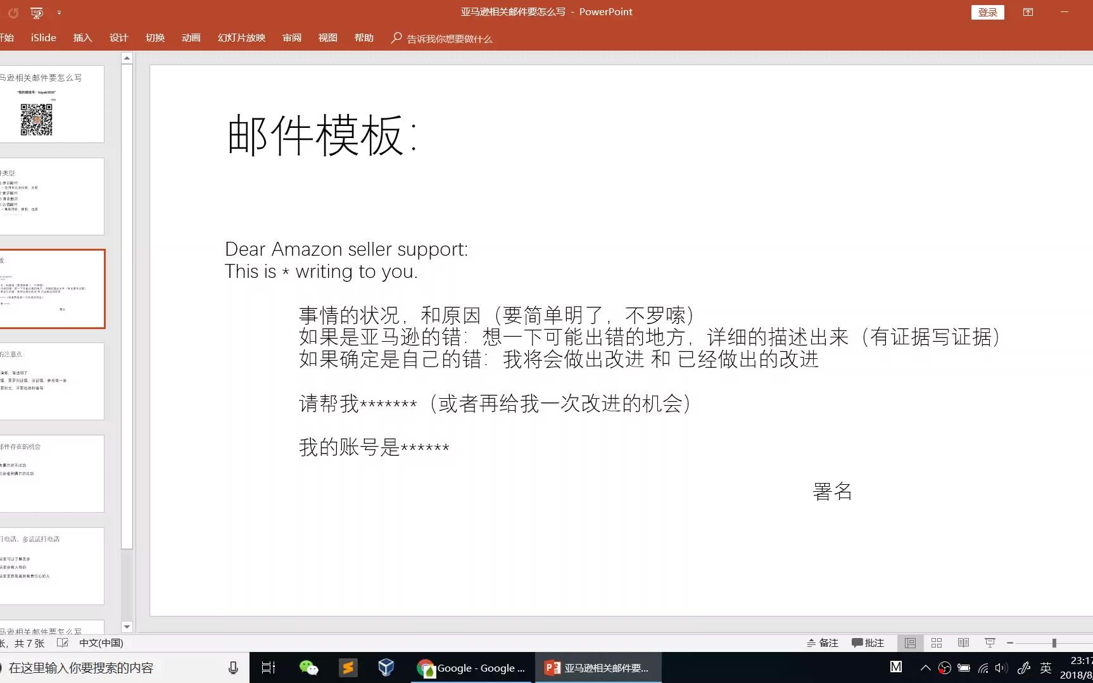Viewport: 1093px width, 683px height.
Task: Switch to Google Chrome window in taskbar
Action: pos(472,668)
